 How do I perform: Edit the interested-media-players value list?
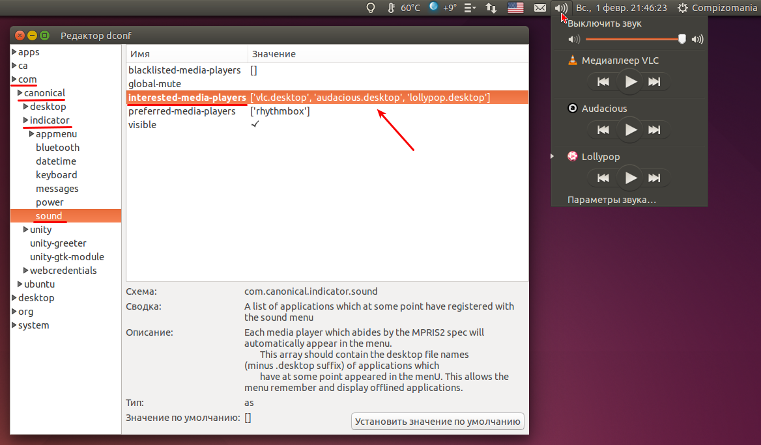tap(370, 98)
